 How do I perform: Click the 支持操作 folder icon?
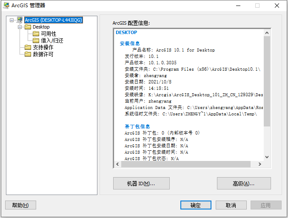coord(28,47)
